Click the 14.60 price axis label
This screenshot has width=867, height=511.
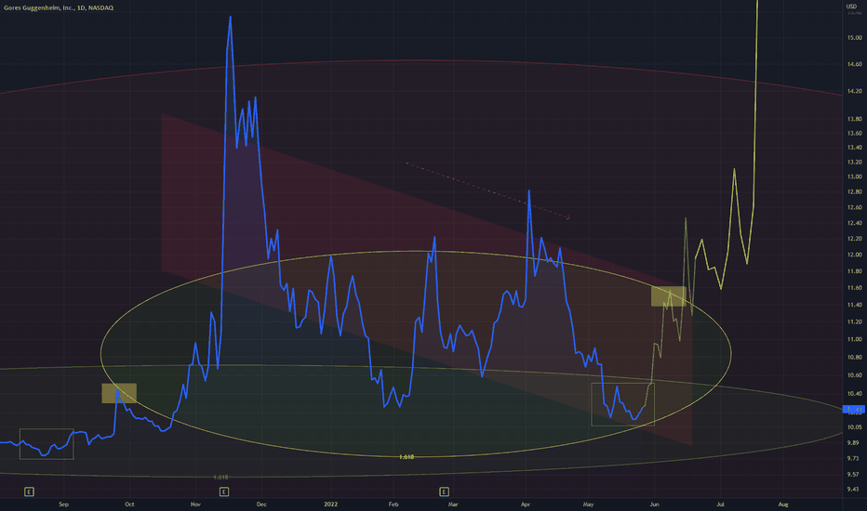[854, 65]
